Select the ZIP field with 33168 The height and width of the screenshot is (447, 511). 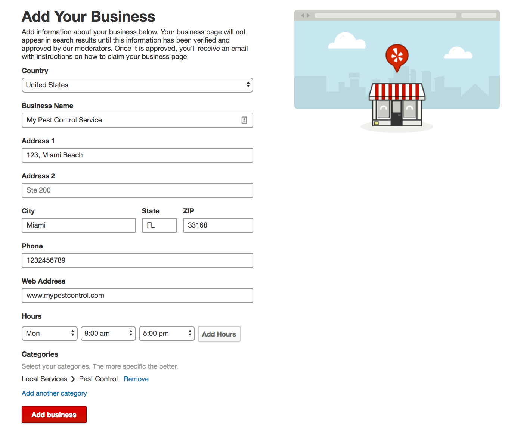pos(218,225)
